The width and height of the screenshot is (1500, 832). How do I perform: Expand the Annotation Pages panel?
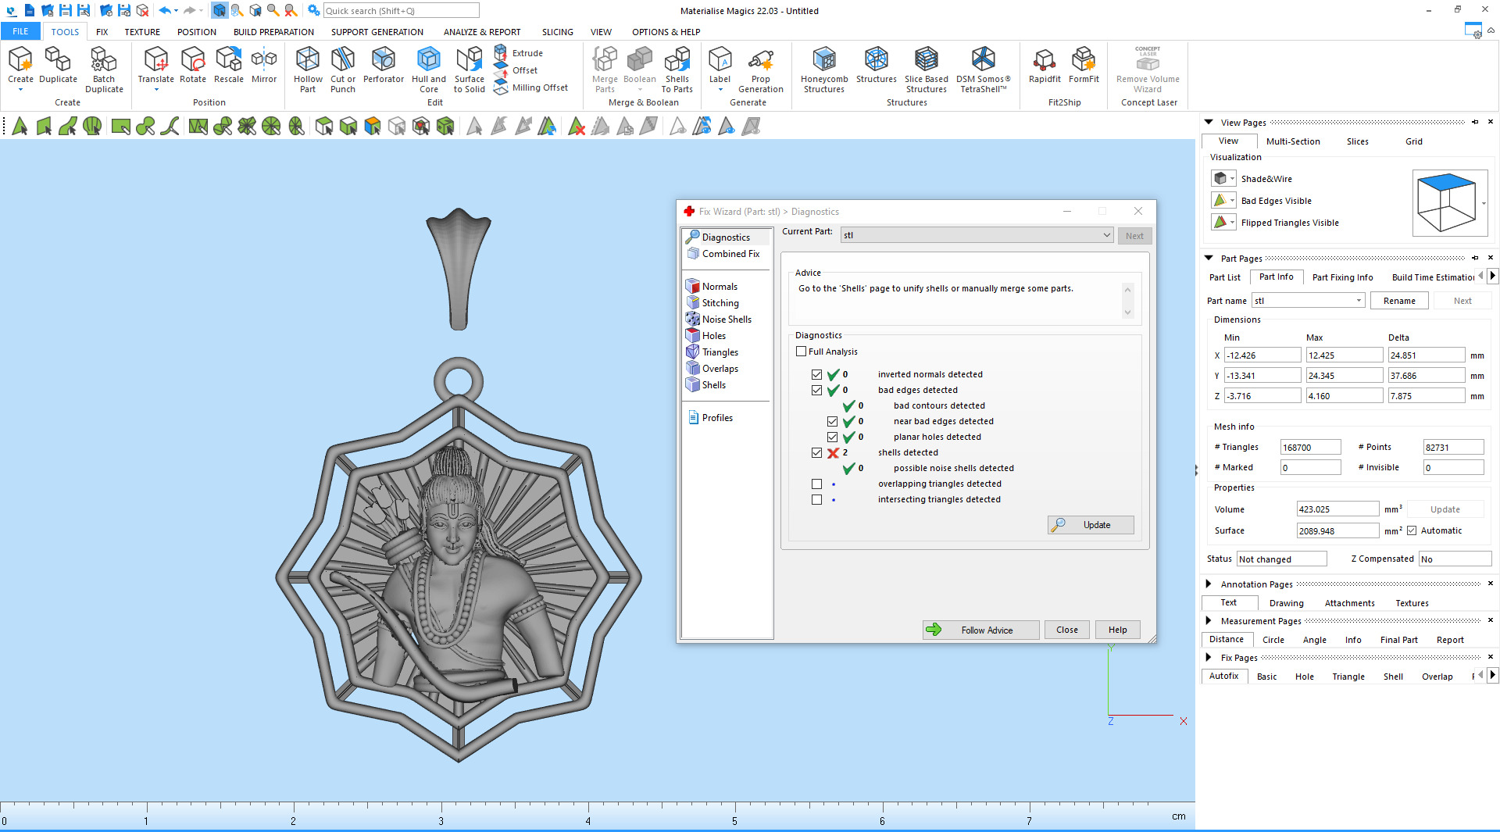[1209, 584]
